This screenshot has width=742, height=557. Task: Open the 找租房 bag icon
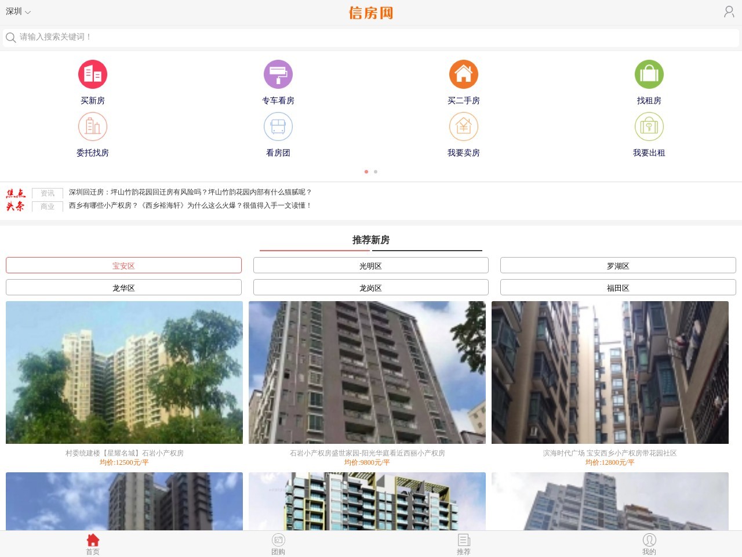[649, 74]
